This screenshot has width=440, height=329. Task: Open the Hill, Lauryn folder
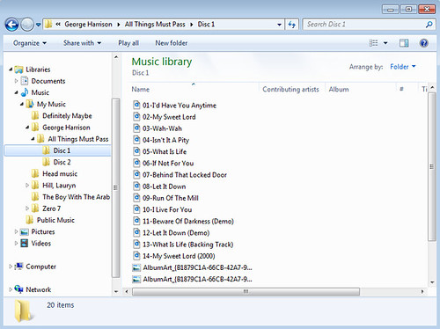click(59, 186)
